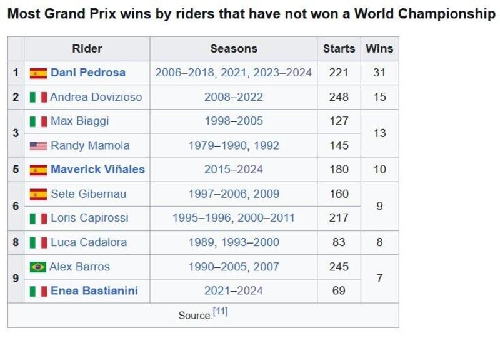Viewport: 500px width, 345px height.
Task: Click the Spanish flag beside Maverick Viñales
Action: click(x=38, y=170)
